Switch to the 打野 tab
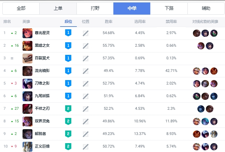Image resolution: width=225 pixels, height=152 pixels. (x=95, y=9)
